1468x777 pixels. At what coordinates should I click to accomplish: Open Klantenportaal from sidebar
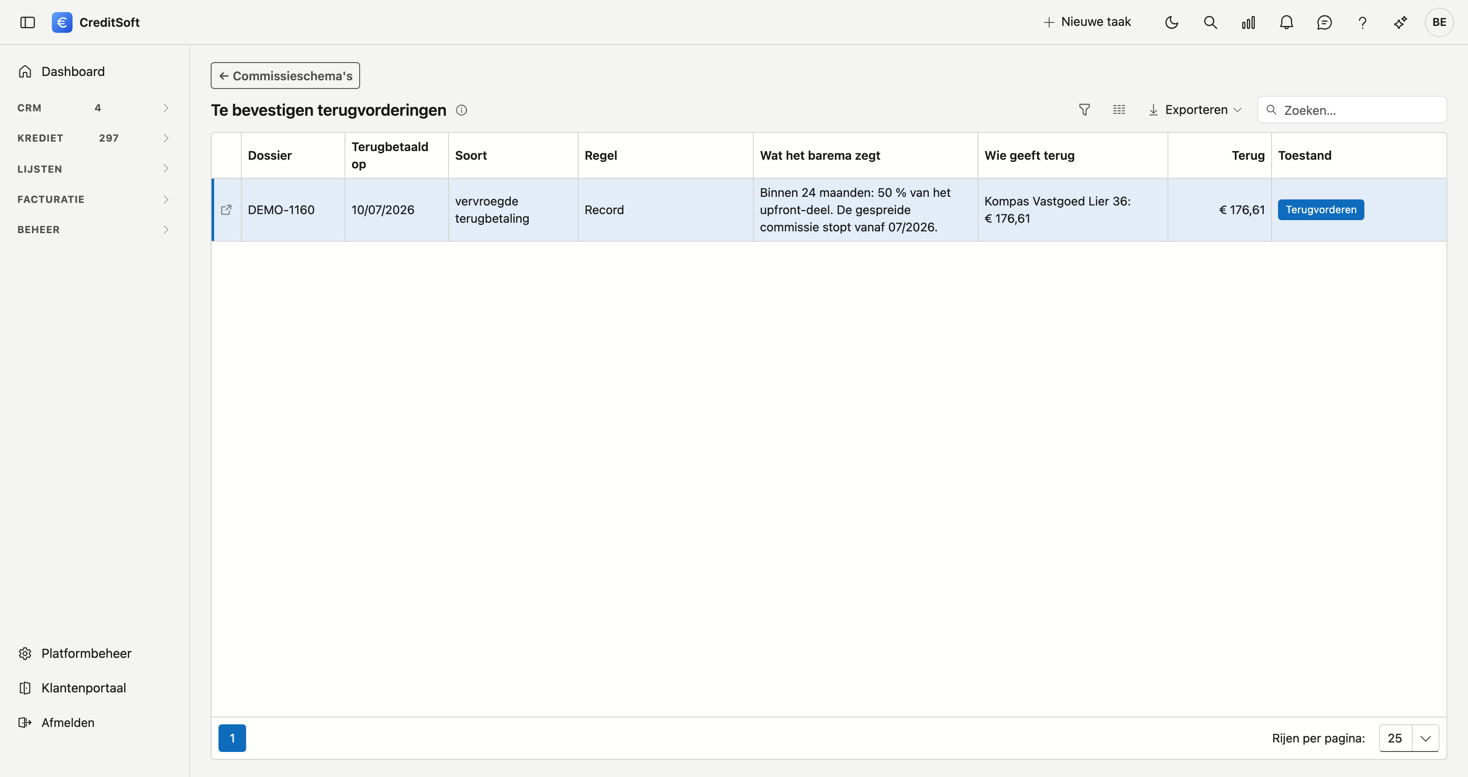(x=72, y=688)
